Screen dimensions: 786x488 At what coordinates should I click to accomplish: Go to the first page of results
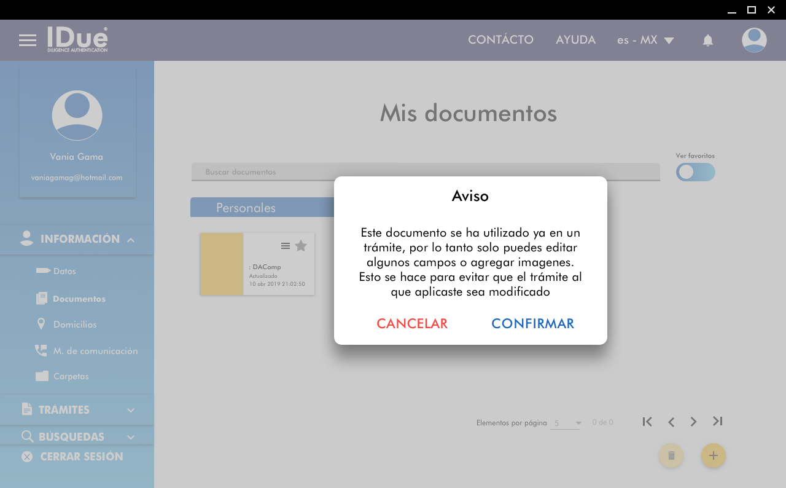coord(647,422)
